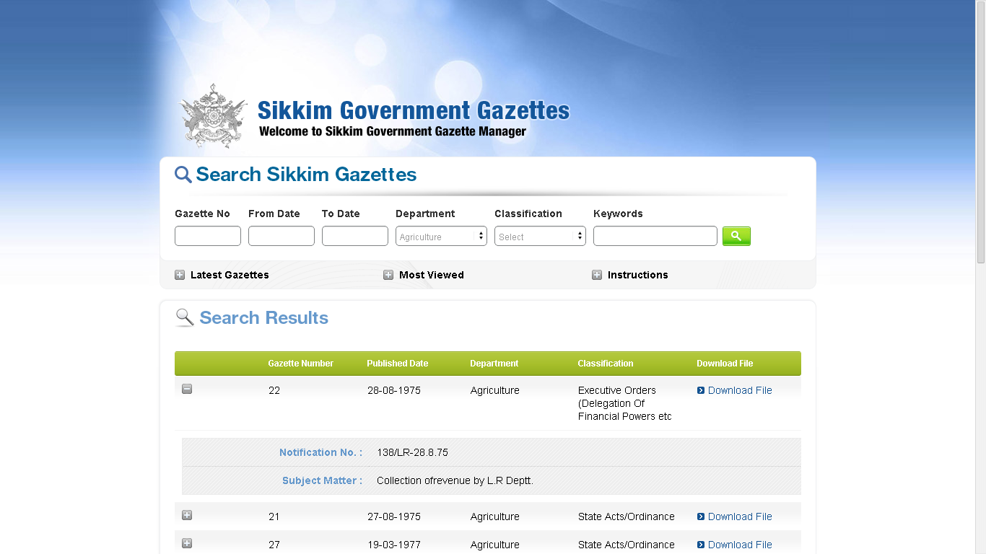Click the To Date input field
Image resolution: width=986 pixels, height=554 pixels.
(x=355, y=236)
